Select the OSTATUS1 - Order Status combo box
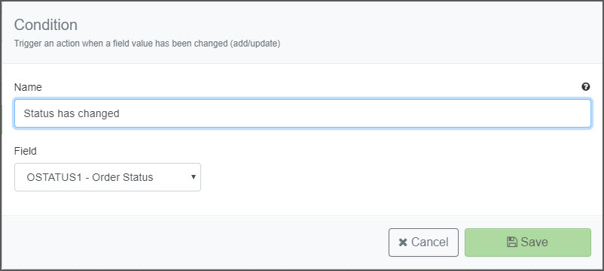The width and height of the screenshot is (604, 271). [x=108, y=177]
